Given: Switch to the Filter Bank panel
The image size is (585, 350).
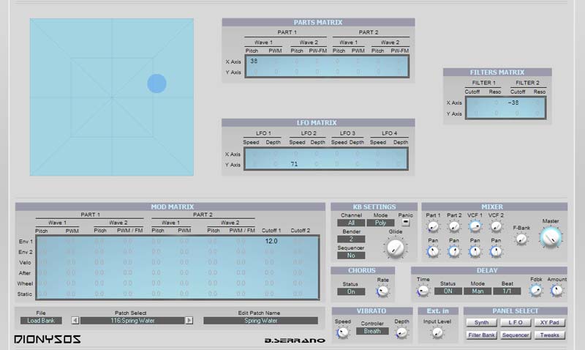Looking at the screenshot, I should 481,335.
